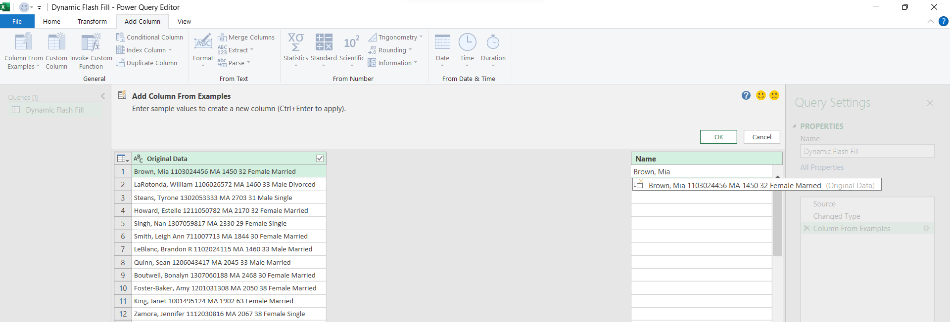Screen dimensions: 950x322
Task: Add a Conditional Column
Action: (150, 37)
